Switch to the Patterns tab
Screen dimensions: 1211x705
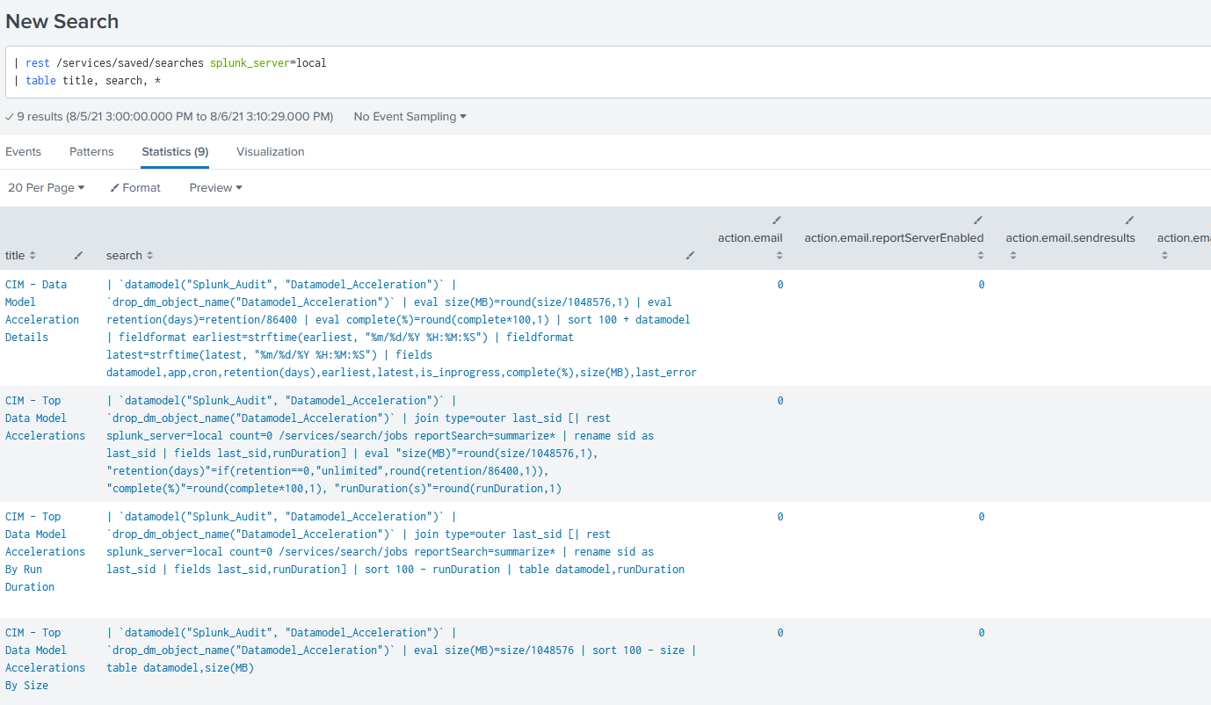(x=91, y=151)
